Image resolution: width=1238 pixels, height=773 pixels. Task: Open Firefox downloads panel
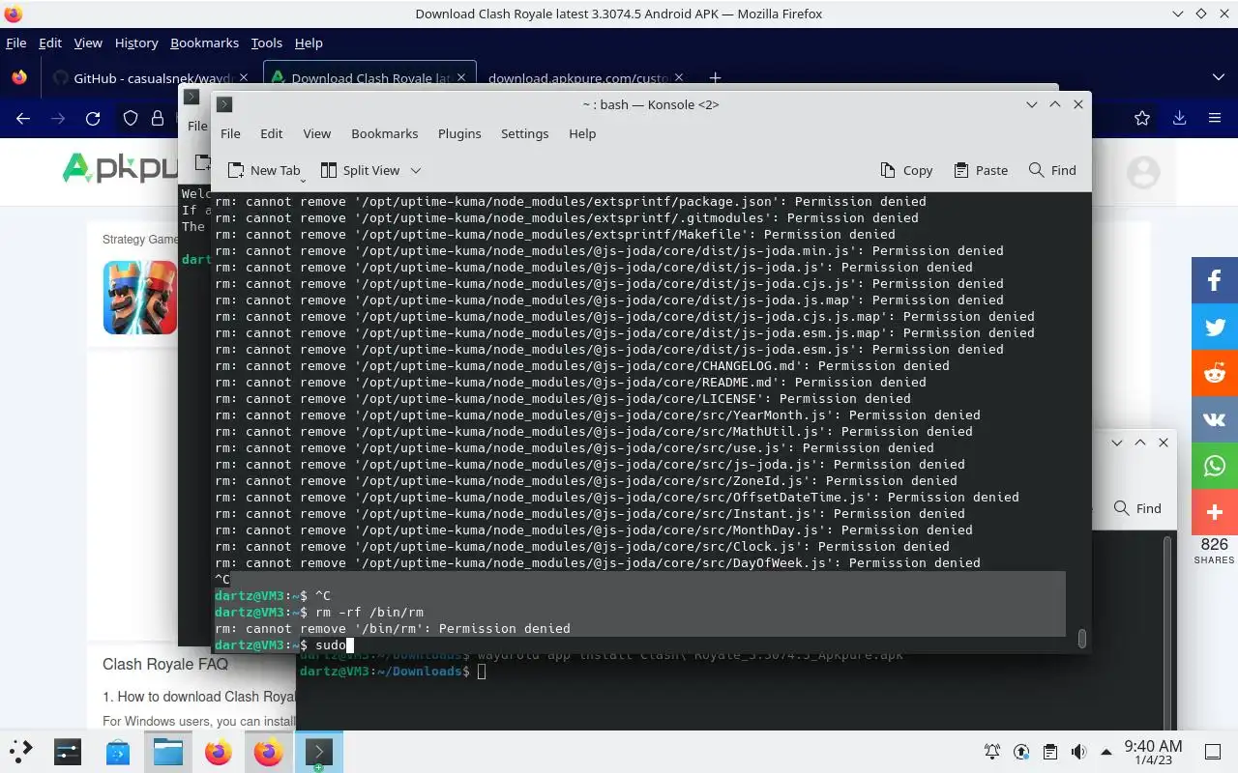pyautogui.click(x=1179, y=118)
